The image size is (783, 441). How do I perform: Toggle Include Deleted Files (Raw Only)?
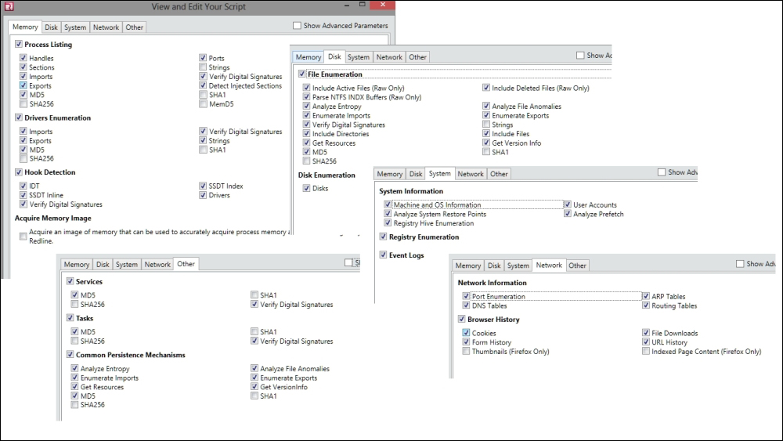click(486, 88)
